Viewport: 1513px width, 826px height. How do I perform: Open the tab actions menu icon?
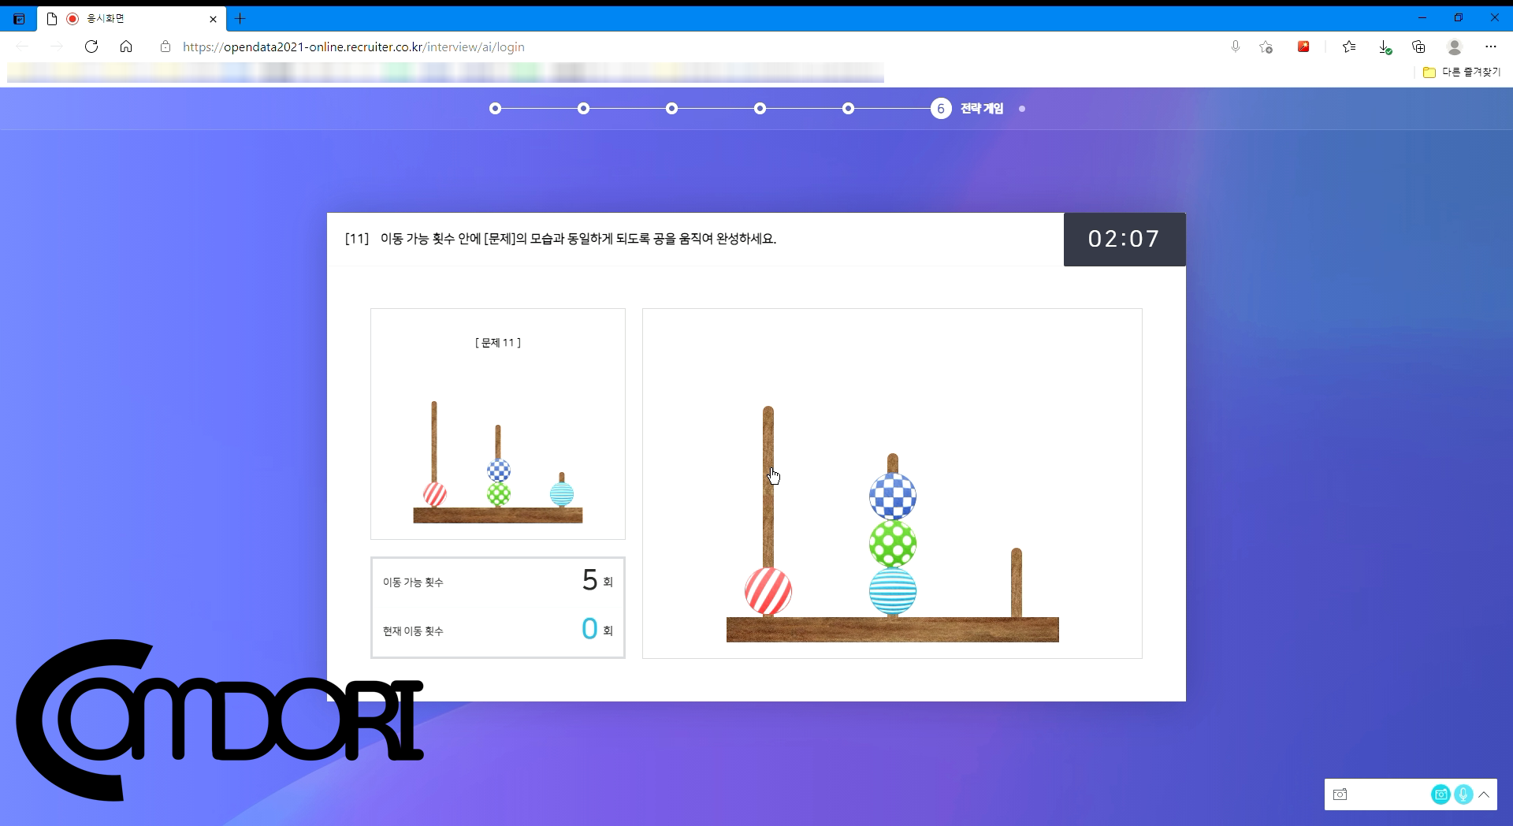click(x=19, y=19)
